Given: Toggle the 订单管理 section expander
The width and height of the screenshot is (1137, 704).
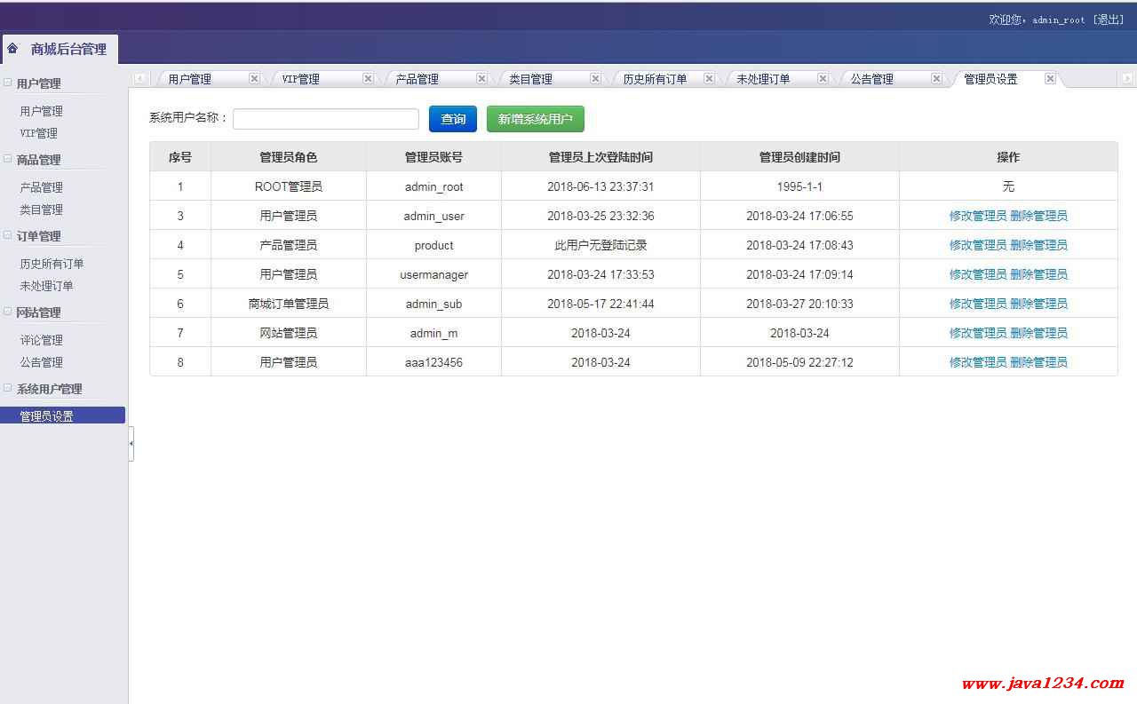Looking at the screenshot, I should pyautogui.click(x=8, y=235).
